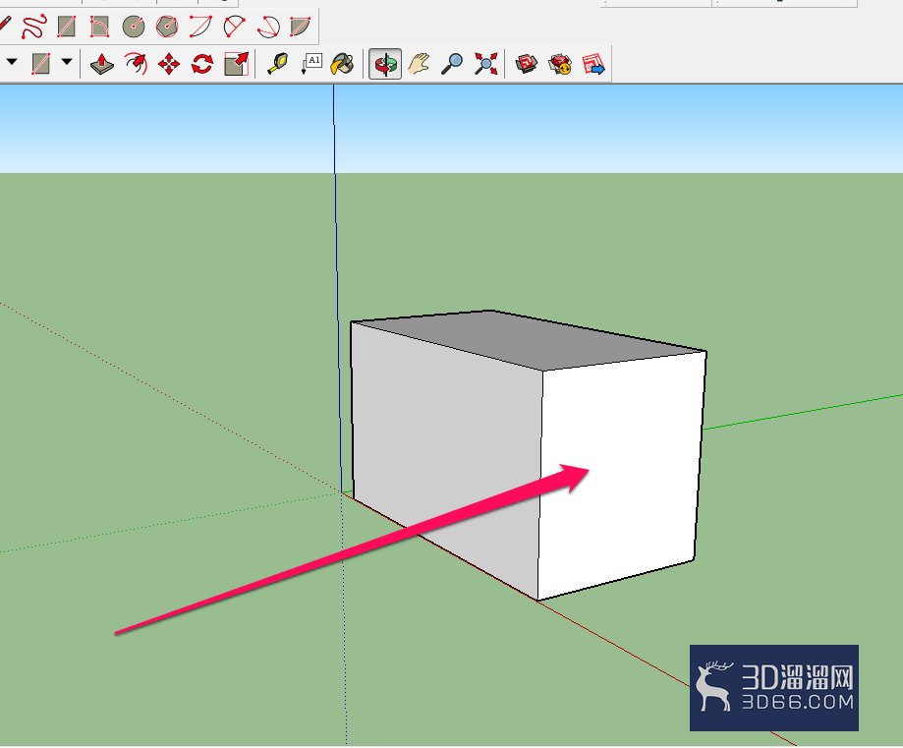This screenshot has width=903, height=748.
Task: Select the Circle tool
Action: [133, 27]
